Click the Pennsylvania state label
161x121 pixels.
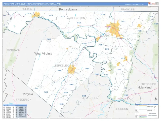[x=68, y=10]
